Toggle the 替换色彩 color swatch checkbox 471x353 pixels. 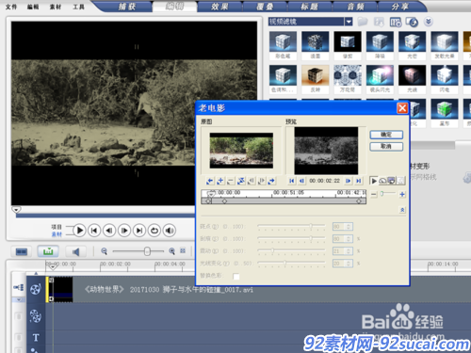(x=236, y=276)
